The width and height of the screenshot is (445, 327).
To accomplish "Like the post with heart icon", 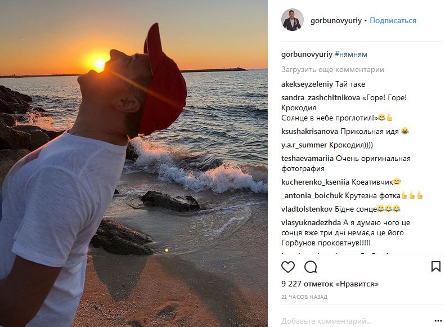I will 288,267.
